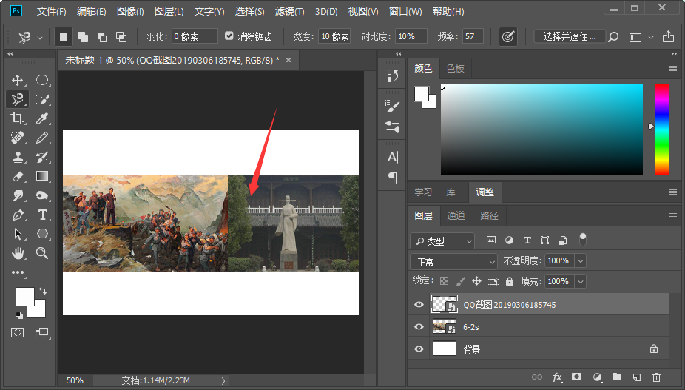Select the Clone Stamp tool
685x390 pixels.
[18, 157]
